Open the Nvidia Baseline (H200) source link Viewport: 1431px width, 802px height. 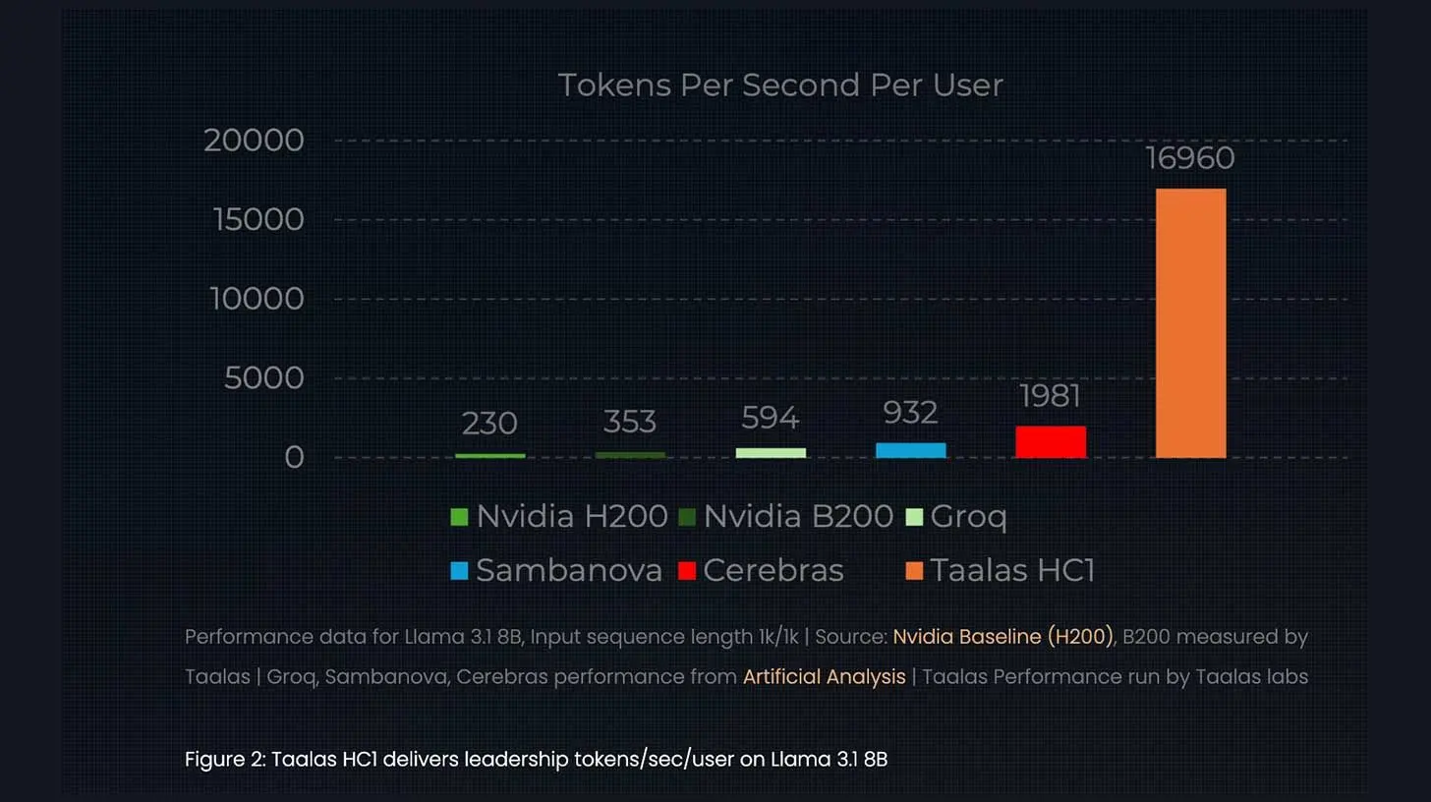click(x=1002, y=637)
